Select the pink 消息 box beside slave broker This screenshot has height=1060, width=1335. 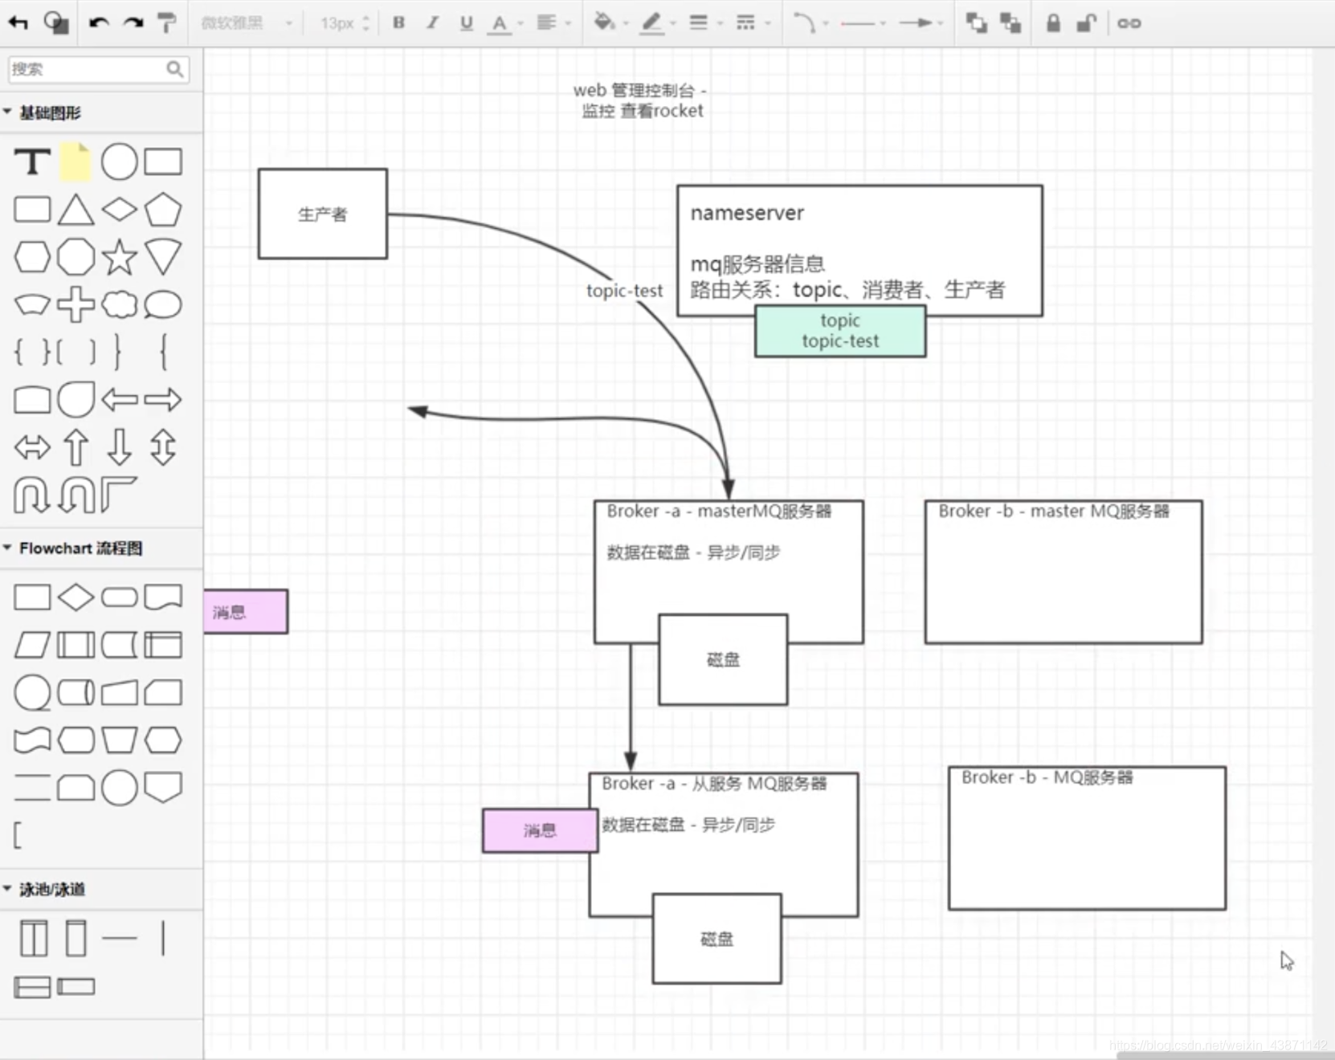pyautogui.click(x=540, y=830)
